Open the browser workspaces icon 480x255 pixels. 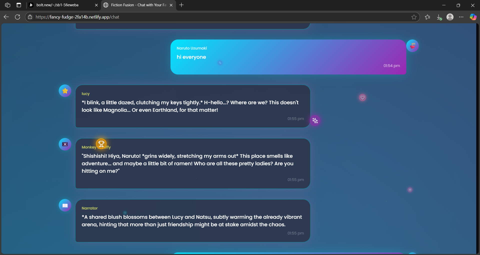pos(7,5)
